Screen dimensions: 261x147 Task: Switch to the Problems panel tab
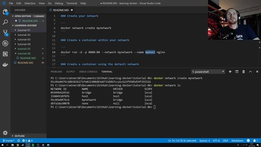click(x=56, y=72)
